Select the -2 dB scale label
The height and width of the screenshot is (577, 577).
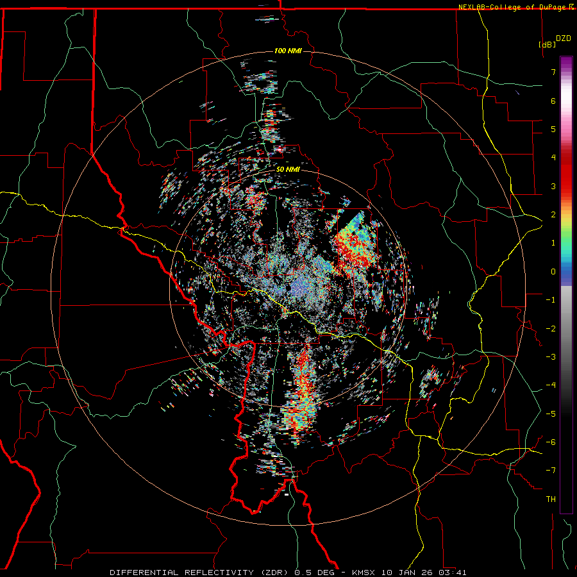pos(551,329)
